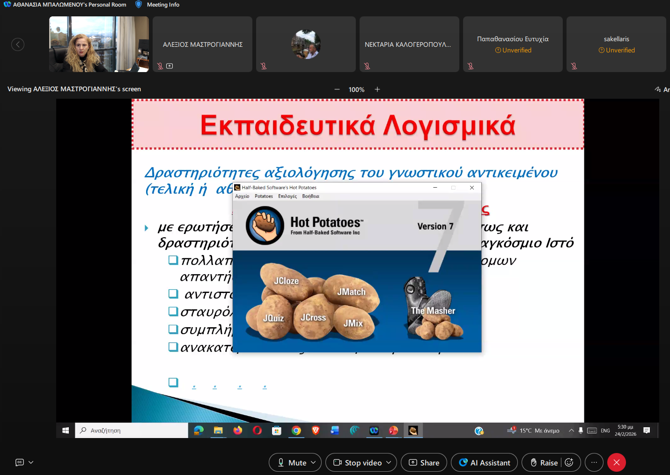Open the AI Assistant
This screenshot has width=670, height=475.
tap(484, 462)
